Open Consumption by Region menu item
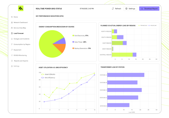 click(x=21, y=44)
